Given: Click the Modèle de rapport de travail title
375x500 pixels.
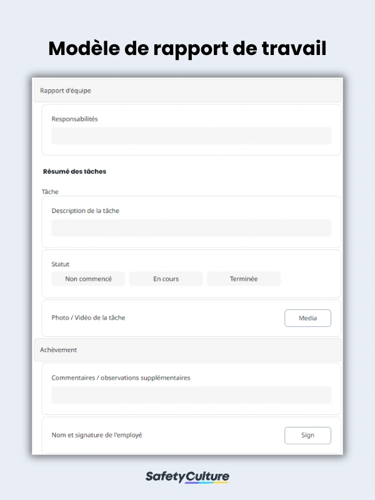Looking at the screenshot, I should point(187,49).
